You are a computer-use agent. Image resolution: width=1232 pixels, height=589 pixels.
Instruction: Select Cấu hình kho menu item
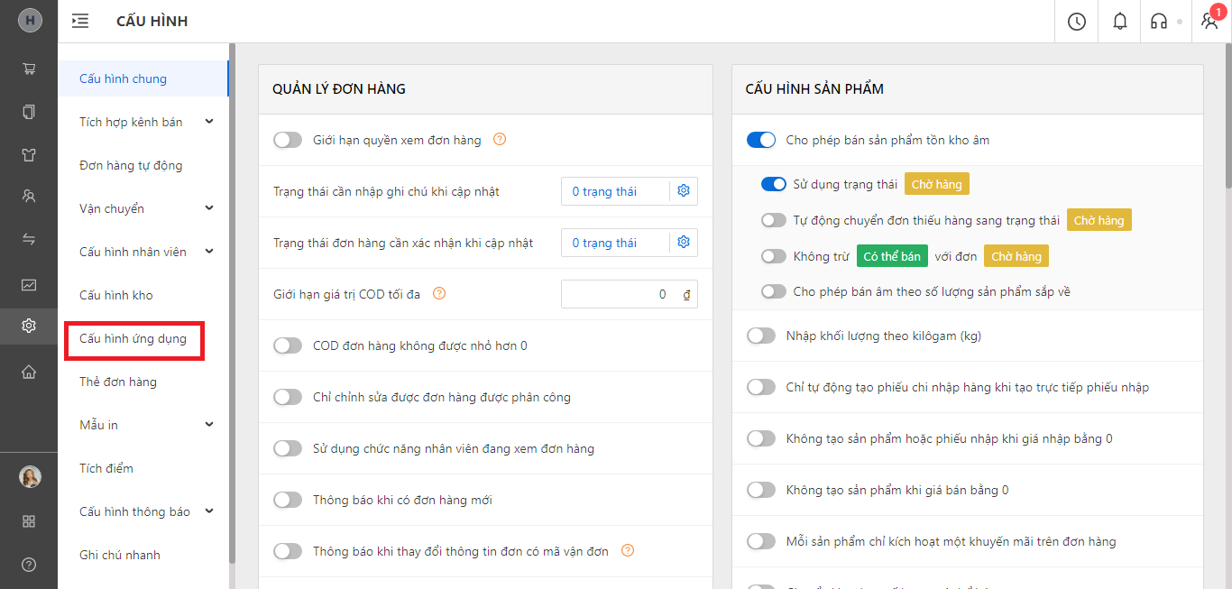tap(115, 295)
